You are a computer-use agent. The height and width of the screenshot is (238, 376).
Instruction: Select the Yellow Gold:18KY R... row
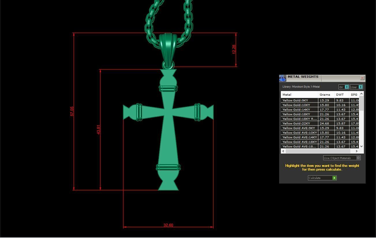tap(320, 119)
